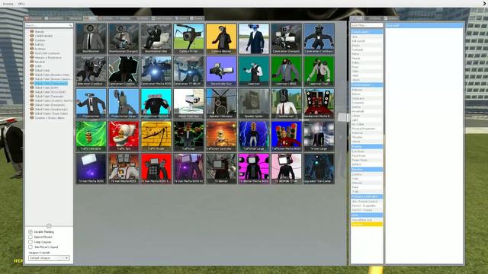
Task: Collapse the Construction tool category header
Action: (367, 84)
